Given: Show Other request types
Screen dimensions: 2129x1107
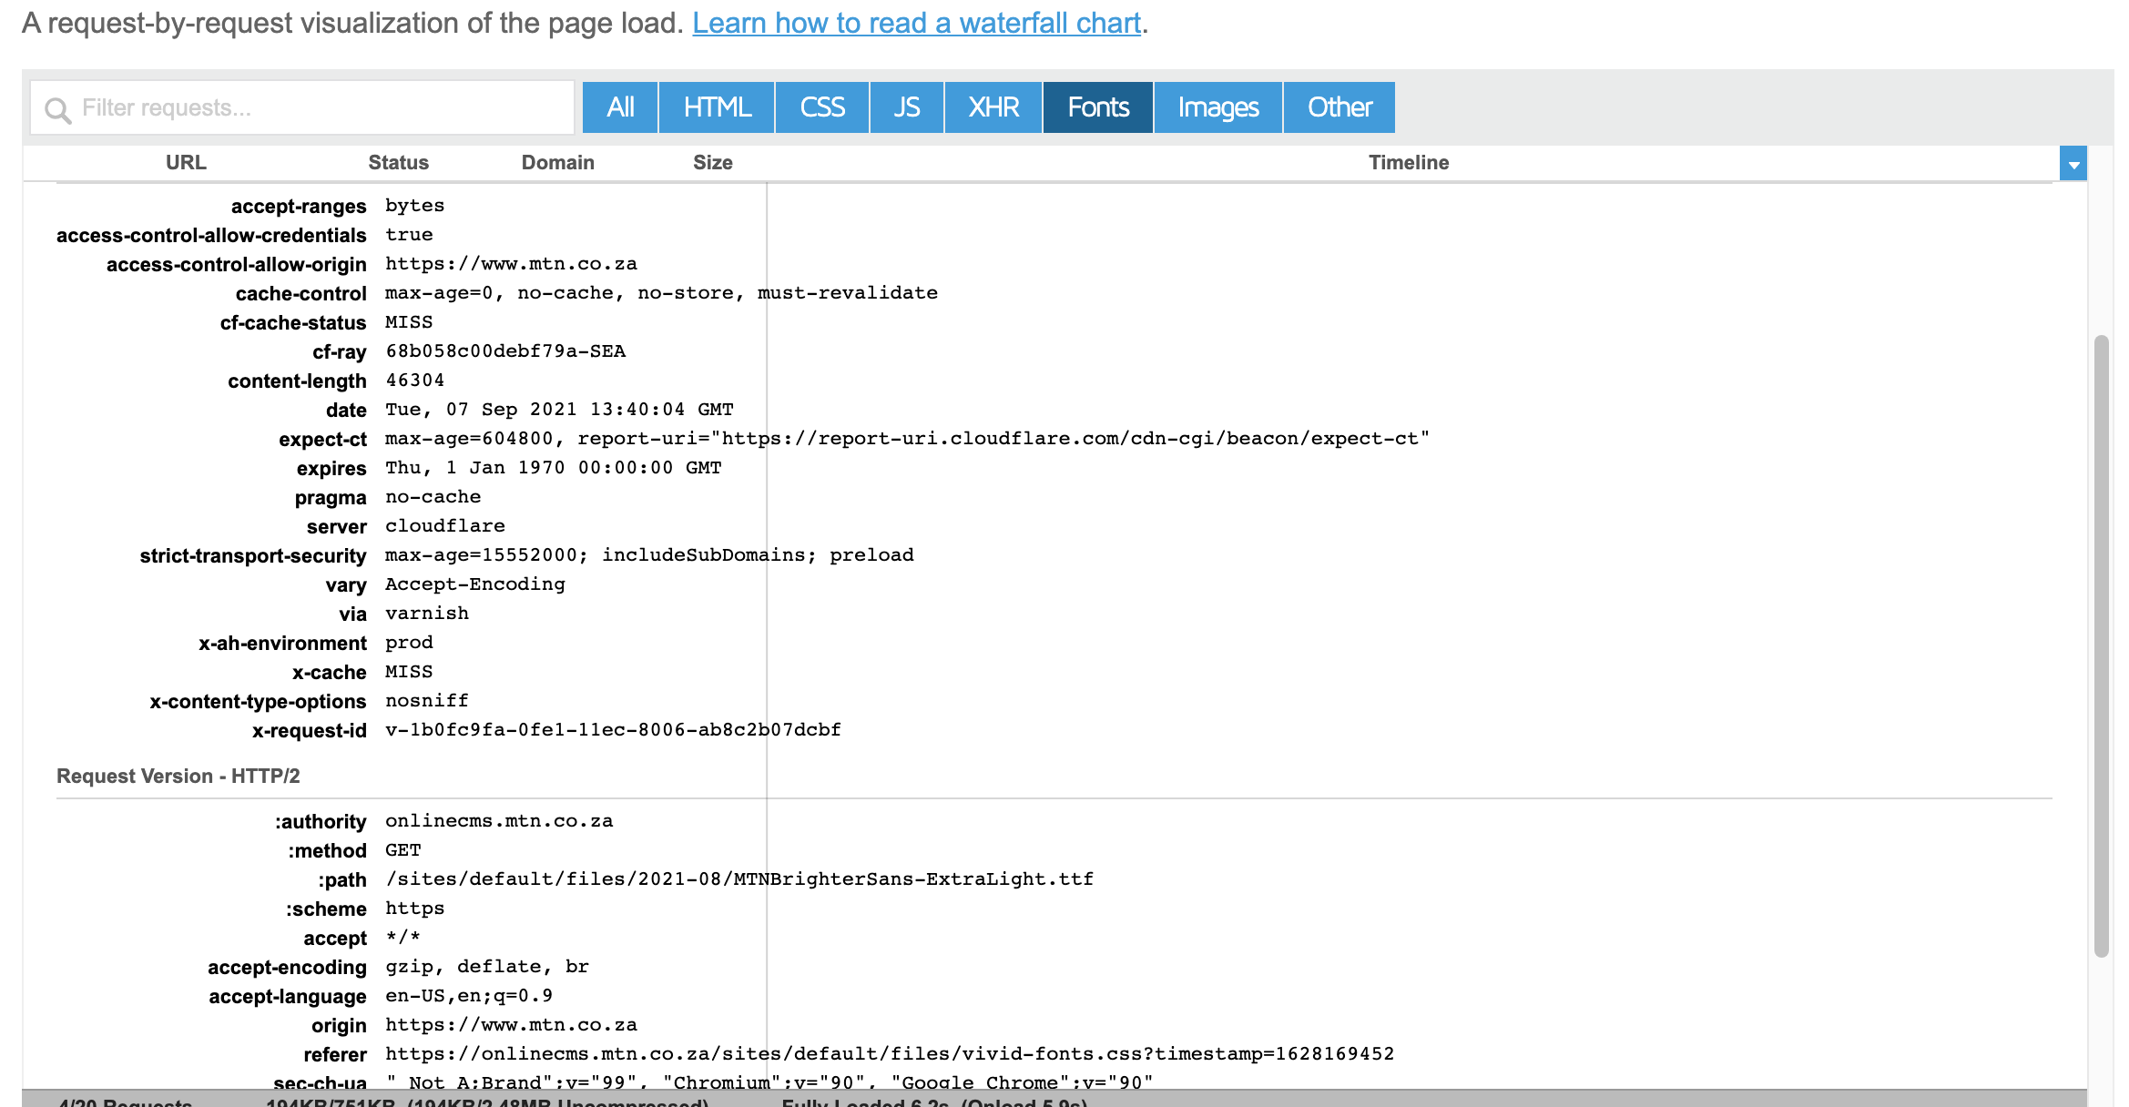Looking at the screenshot, I should click(1339, 107).
